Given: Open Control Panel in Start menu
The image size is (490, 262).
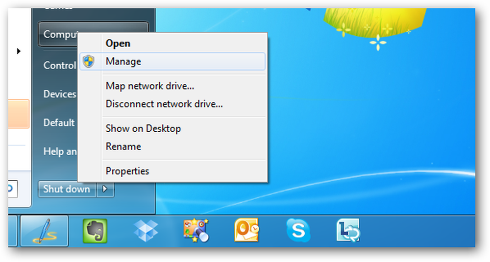Looking at the screenshot, I should (x=60, y=65).
